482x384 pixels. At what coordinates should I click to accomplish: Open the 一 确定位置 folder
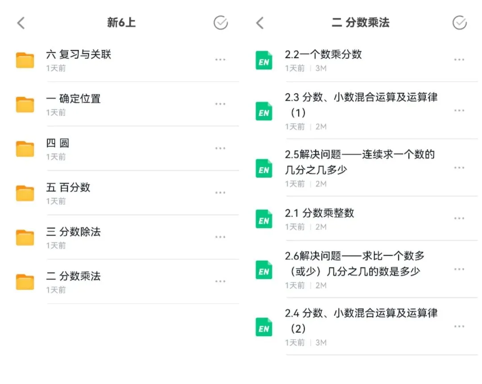tap(127, 104)
